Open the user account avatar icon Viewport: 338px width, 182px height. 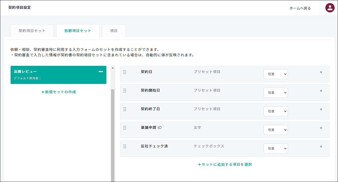(329, 8)
